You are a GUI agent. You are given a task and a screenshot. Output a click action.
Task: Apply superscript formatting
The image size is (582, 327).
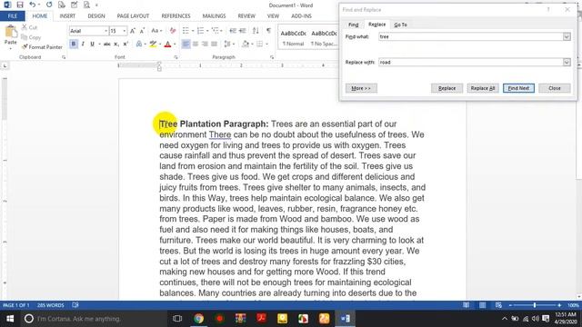tap(125, 45)
